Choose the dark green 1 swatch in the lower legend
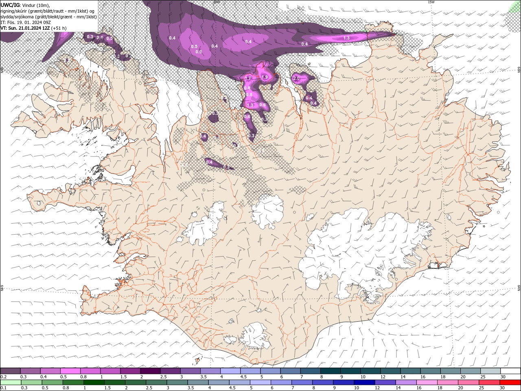This screenshot has height=391, width=521. [x=94, y=382]
